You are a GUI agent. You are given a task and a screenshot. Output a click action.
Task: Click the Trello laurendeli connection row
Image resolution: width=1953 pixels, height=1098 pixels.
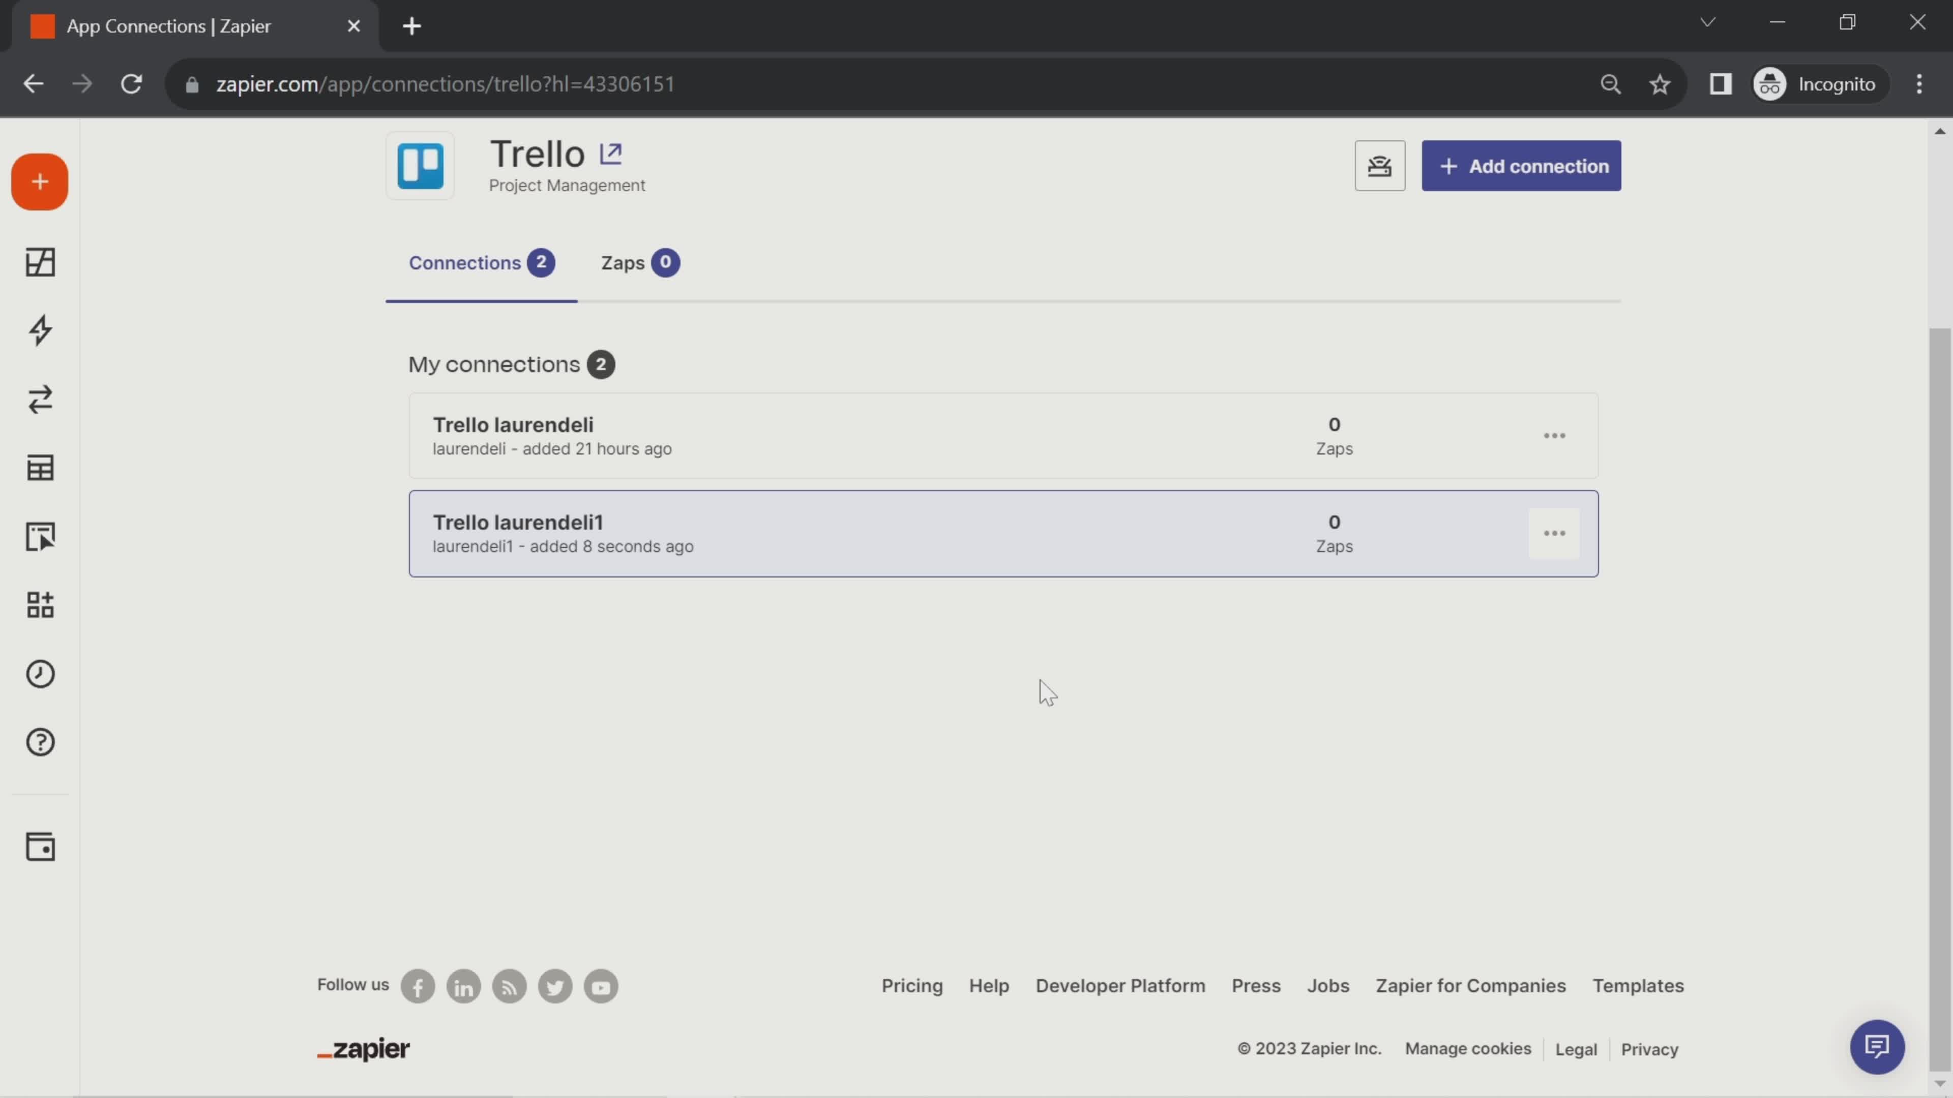(1003, 435)
